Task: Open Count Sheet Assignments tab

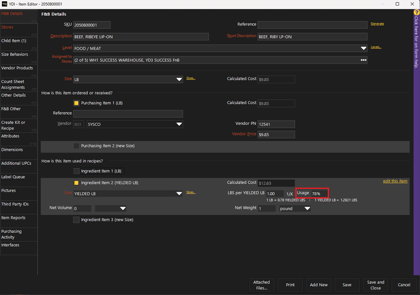Action: click(19, 84)
